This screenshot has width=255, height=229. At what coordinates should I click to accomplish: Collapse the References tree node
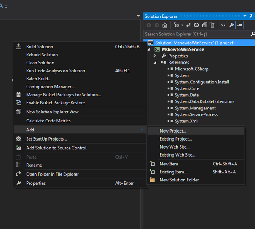pos(155,62)
